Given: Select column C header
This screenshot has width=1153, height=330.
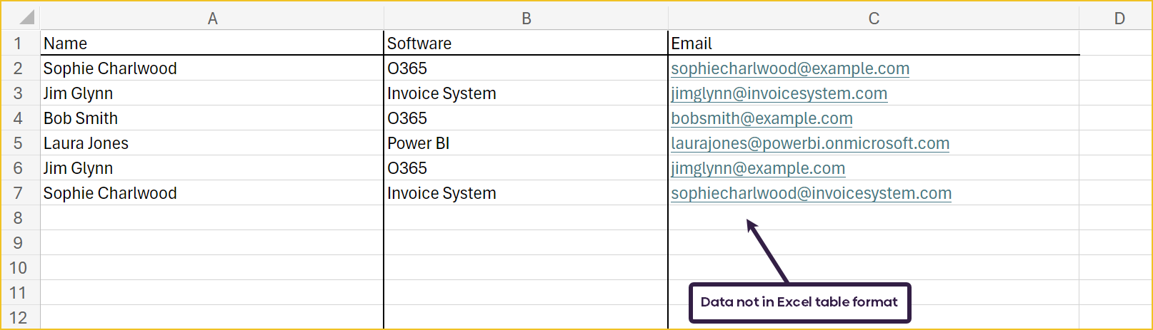Looking at the screenshot, I should 874,19.
